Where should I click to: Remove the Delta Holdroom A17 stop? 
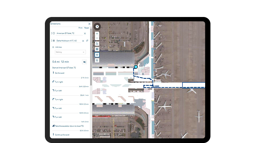tap(83, 41)
